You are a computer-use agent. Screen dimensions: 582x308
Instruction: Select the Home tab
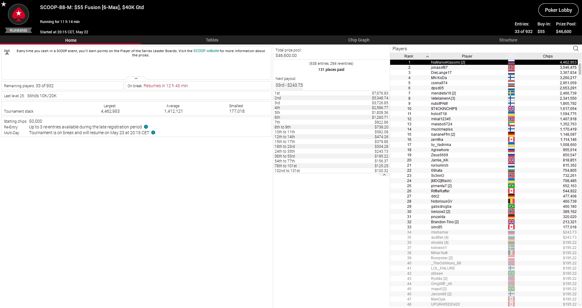click(x=71, y=40)
